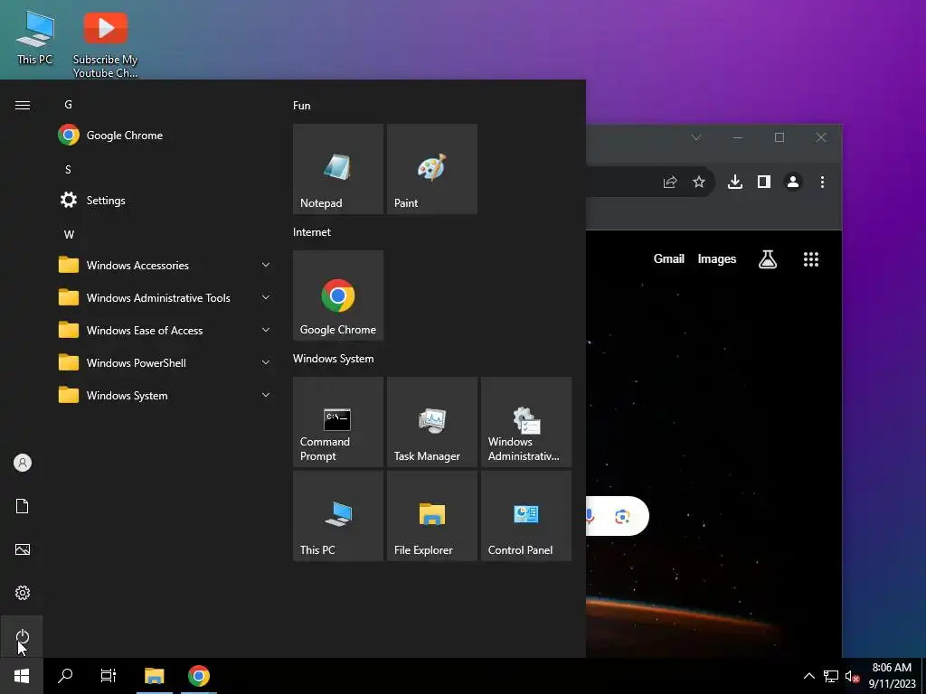The width and height of the screenshot is (926, 694).
Task: Open Task Manager tile
Action: (431, 422)
